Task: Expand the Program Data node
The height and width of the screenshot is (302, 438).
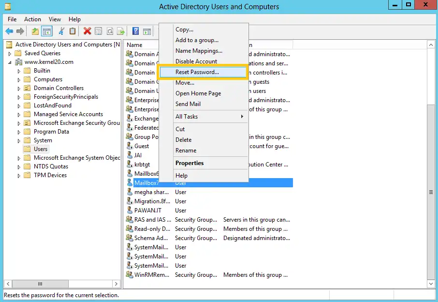Action: pos(19,132)
